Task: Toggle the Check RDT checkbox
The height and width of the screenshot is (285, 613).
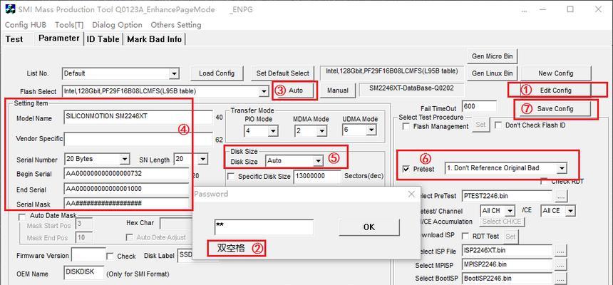Action: (x=544, y=181)
